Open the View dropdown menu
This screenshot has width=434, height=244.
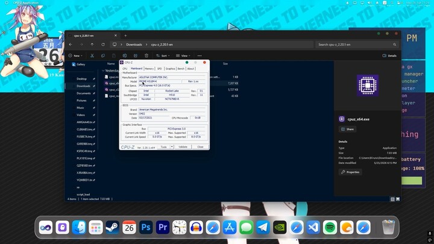click(x=183, y=55)
